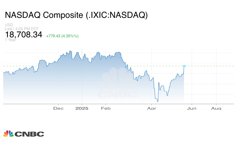This screenshot has width=234, height=146.
Task: Click the Dec label on the time axis
Action: tap(58, 108)
